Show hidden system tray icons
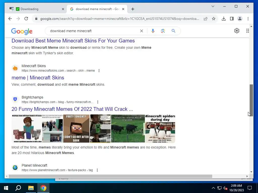 213,188
